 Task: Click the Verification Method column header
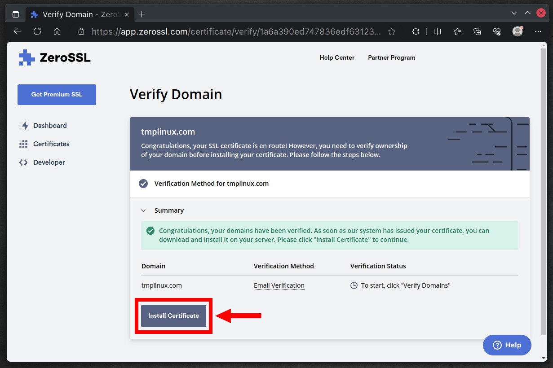(x=284, y=266)
